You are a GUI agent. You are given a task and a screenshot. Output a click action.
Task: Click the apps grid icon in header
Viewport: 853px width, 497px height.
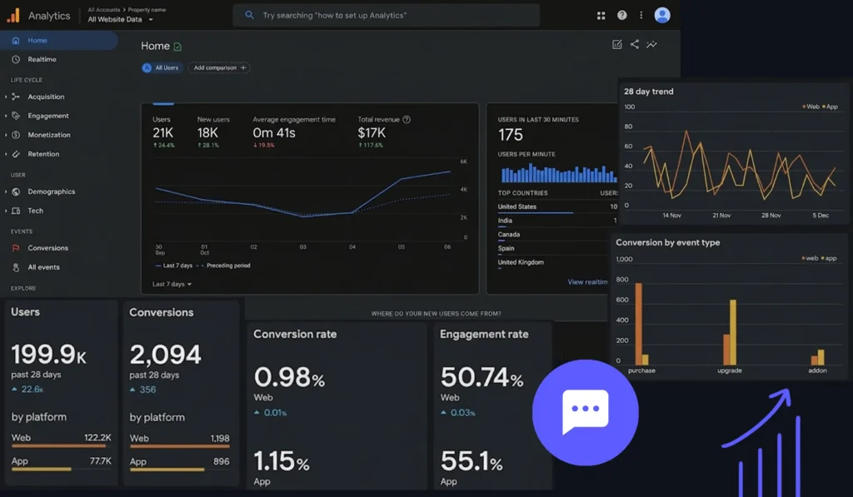[601, 15]
